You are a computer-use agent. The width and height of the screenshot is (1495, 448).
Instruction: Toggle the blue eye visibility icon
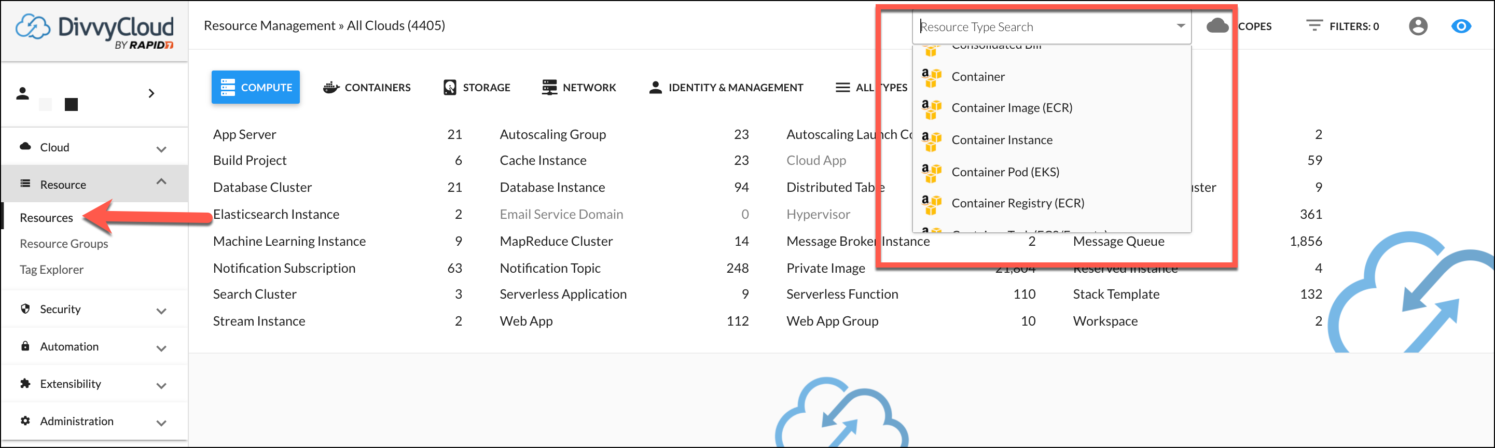click(1461, 26)
